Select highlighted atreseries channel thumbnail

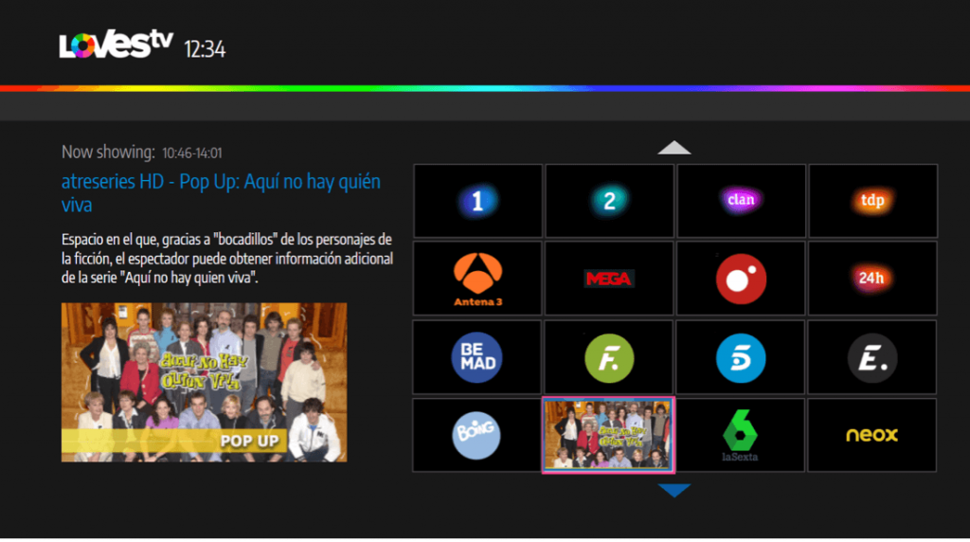point(608,435)
